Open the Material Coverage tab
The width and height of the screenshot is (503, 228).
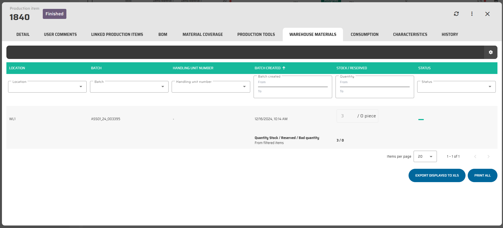(202, 34)
